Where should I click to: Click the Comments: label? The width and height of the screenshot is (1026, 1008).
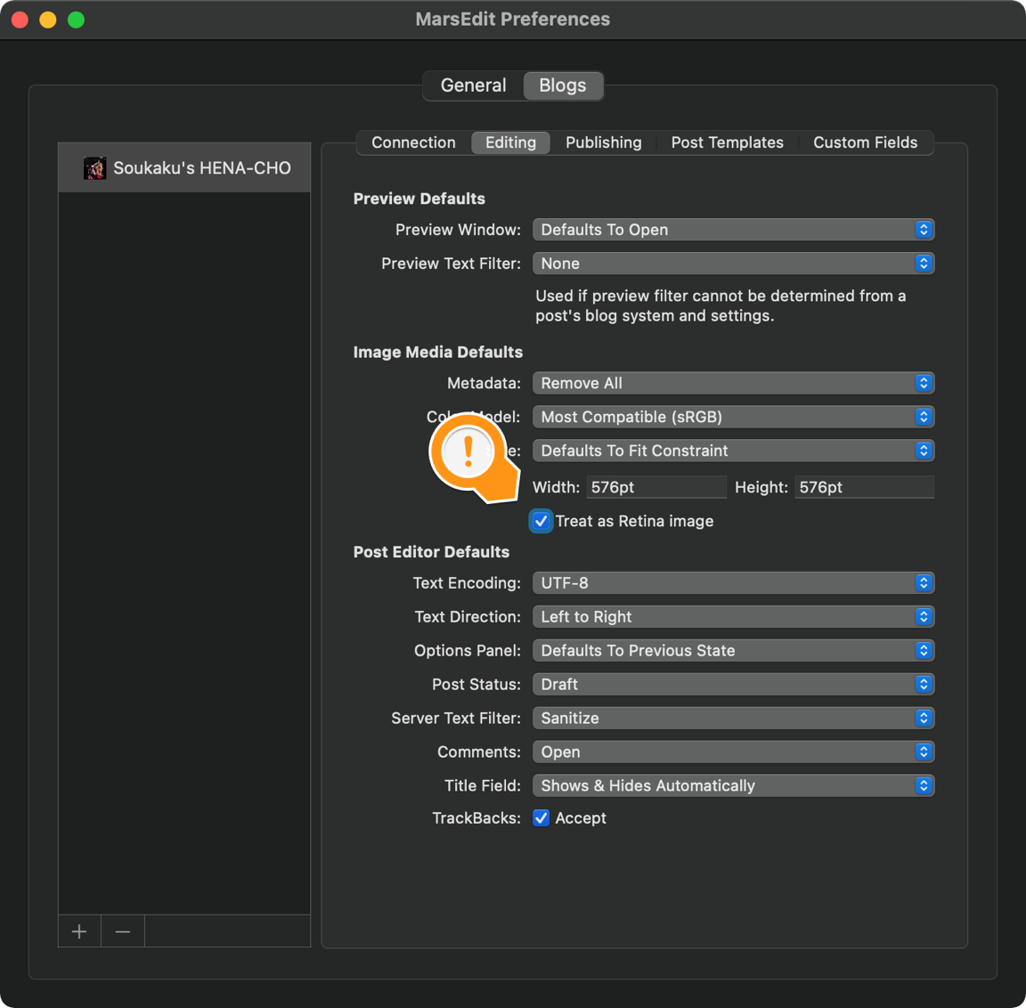(479, 752)
